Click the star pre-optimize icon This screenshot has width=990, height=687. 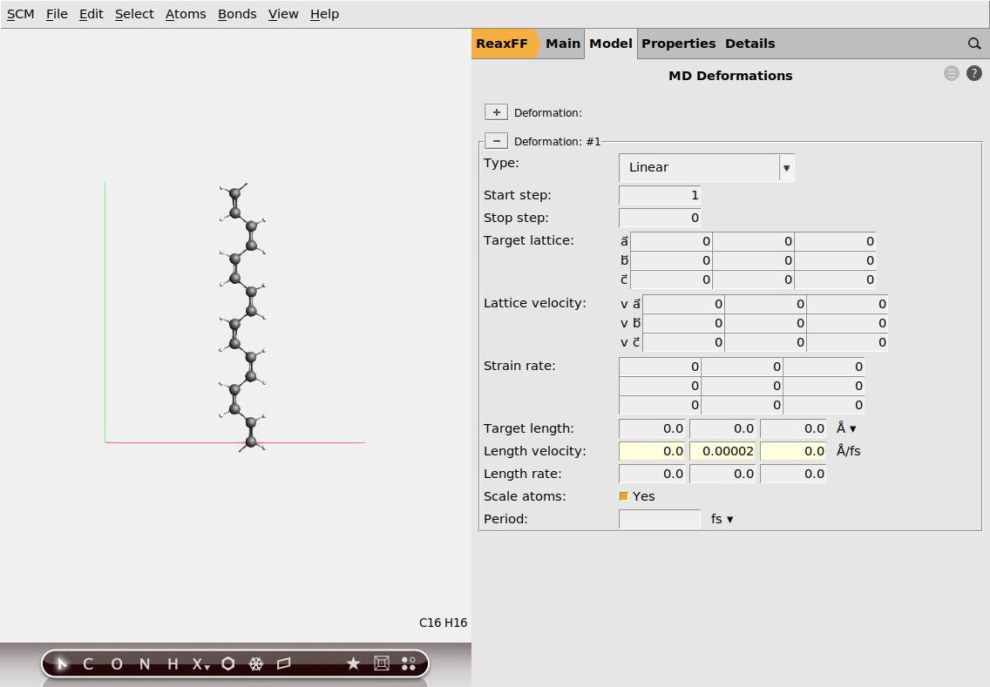[x=353, y=664]
